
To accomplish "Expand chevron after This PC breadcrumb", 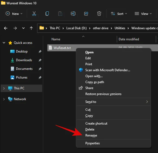I will tap(63, 28).
